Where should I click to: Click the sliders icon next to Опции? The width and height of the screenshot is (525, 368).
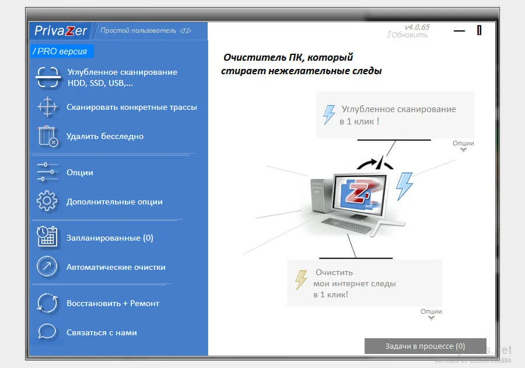[x=48, y=172]
